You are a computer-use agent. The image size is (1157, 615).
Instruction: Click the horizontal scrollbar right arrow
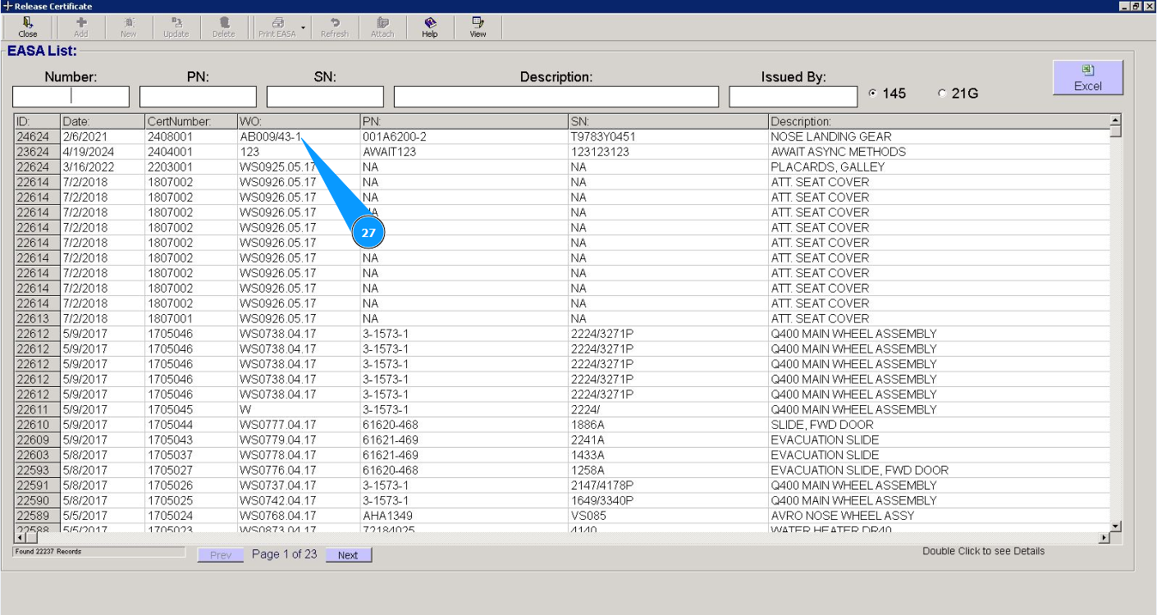click(1104, 538)
